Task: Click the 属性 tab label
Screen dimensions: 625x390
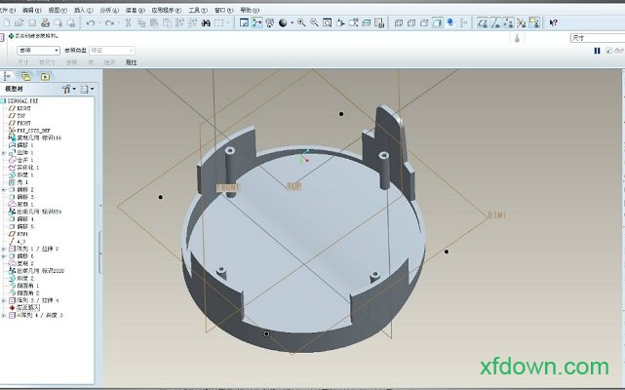Action: pyautogui.click(x=131, y=62)
